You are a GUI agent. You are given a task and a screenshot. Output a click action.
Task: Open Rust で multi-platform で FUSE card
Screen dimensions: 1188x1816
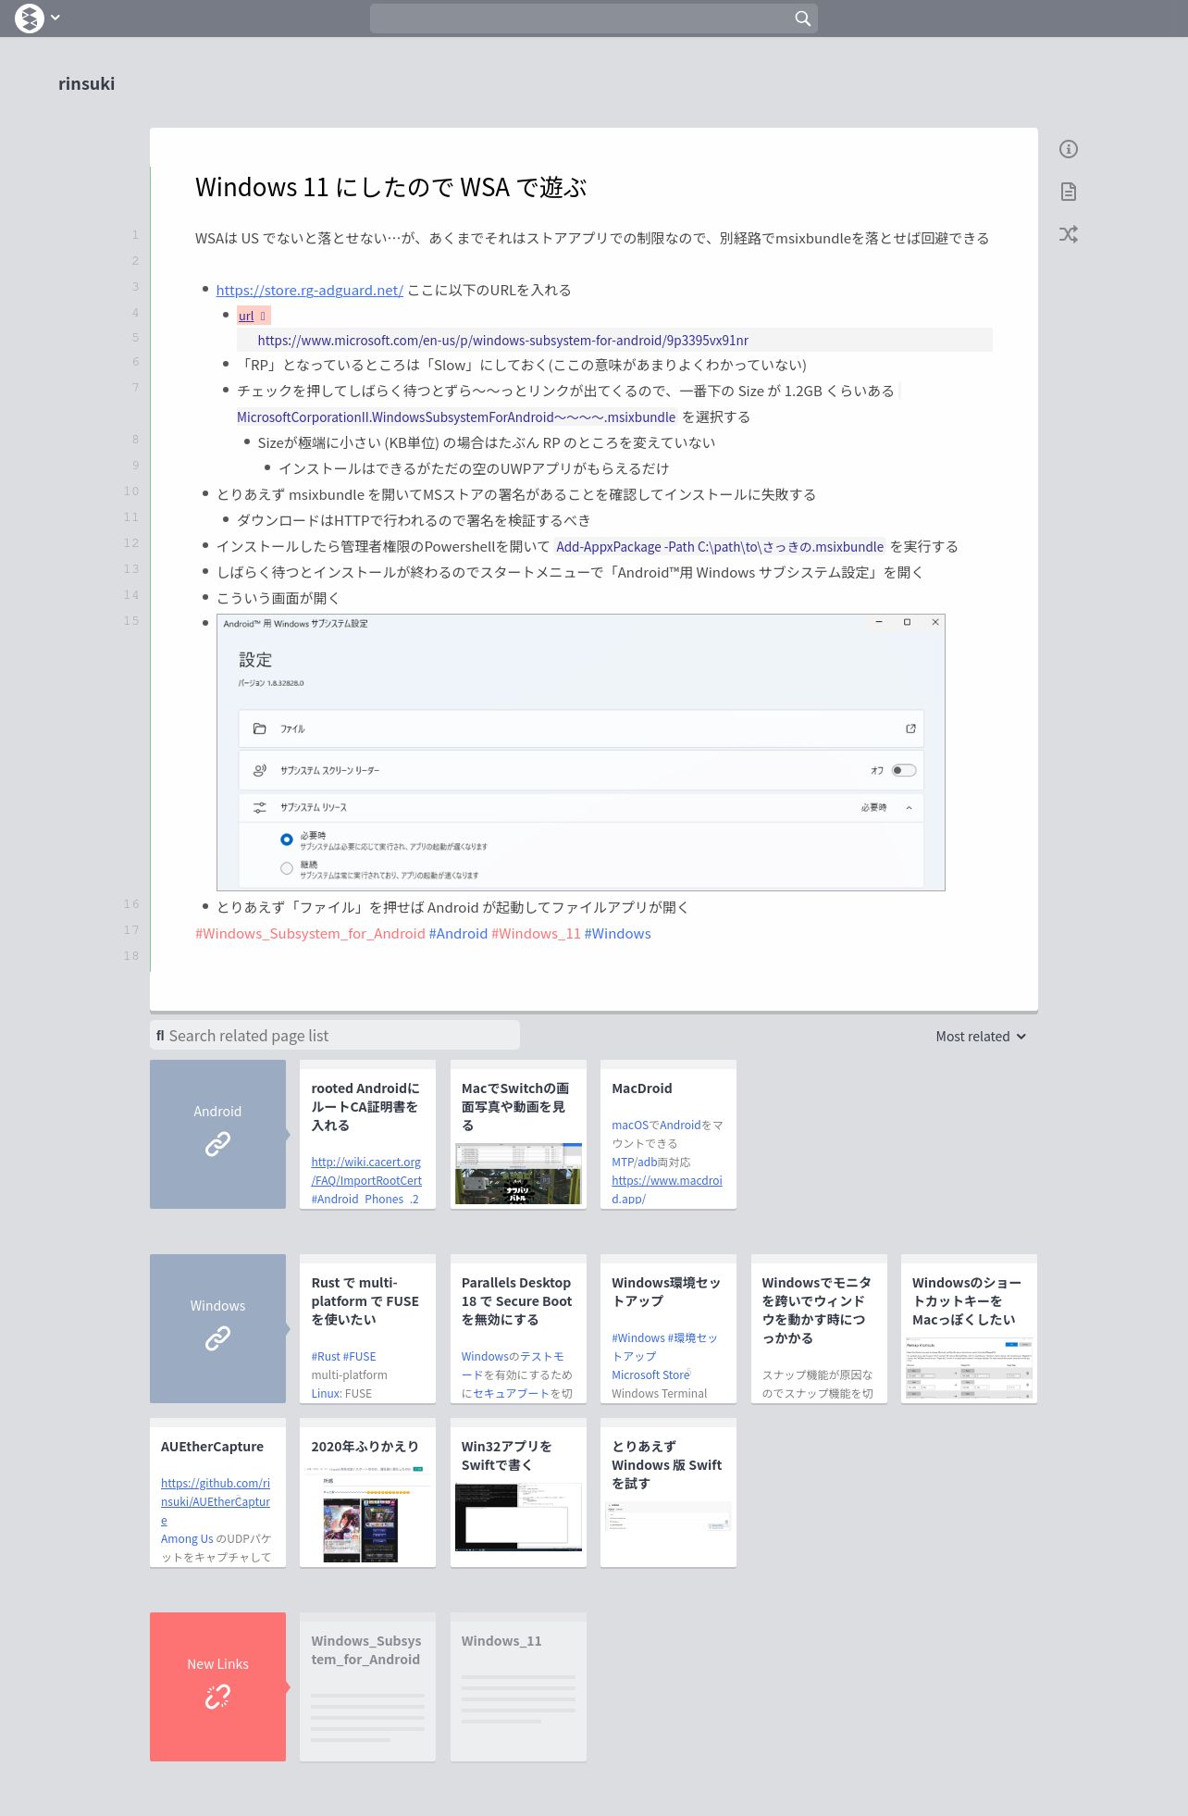coord(367,1328)
